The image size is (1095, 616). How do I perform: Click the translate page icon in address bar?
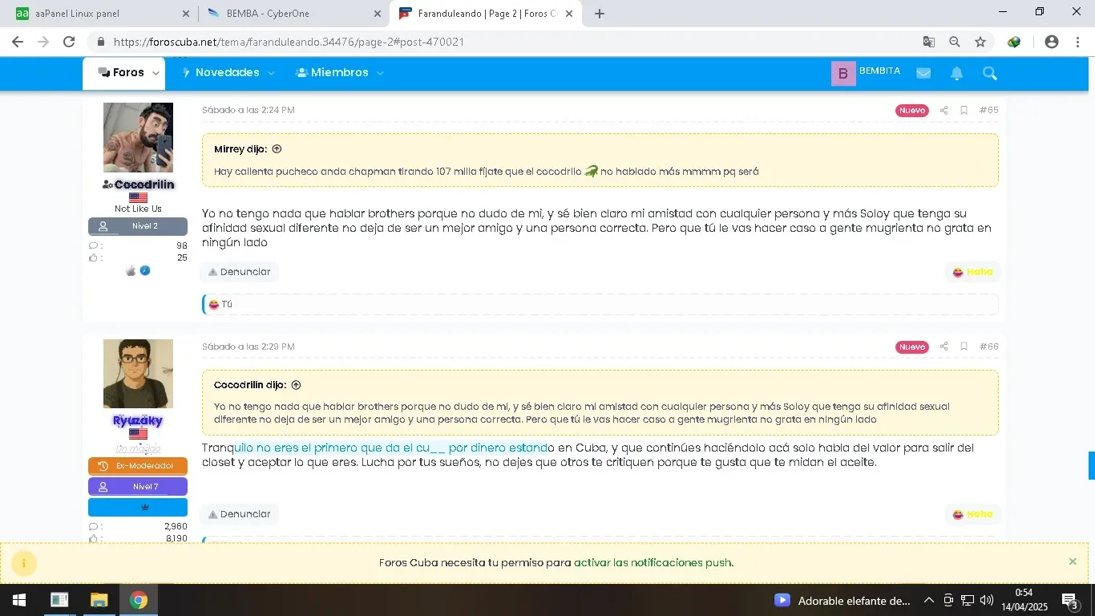pyautogui.click(x=929, y=42)
